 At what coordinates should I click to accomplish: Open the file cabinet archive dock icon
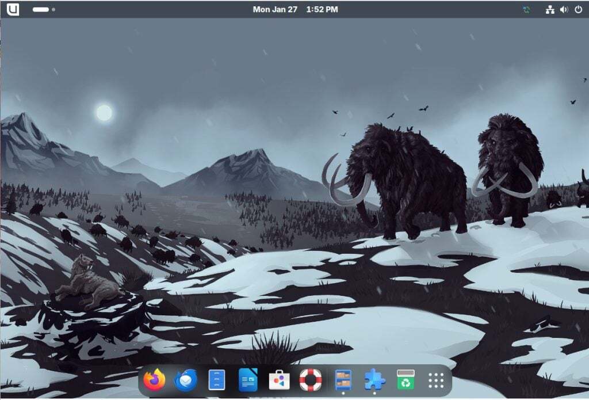point(343,380)
